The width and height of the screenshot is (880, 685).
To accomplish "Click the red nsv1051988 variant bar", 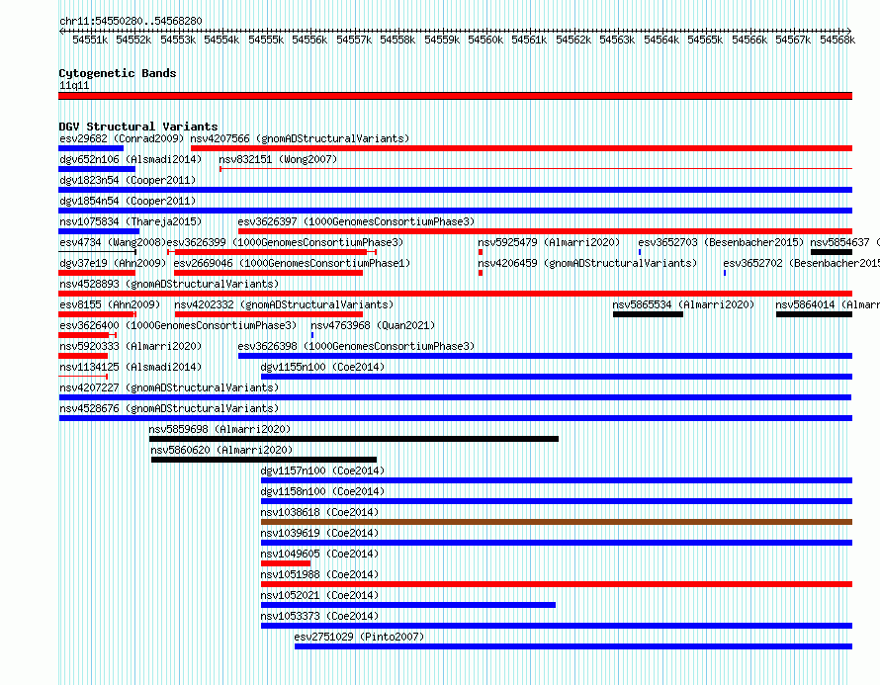I will click(556, 584).
